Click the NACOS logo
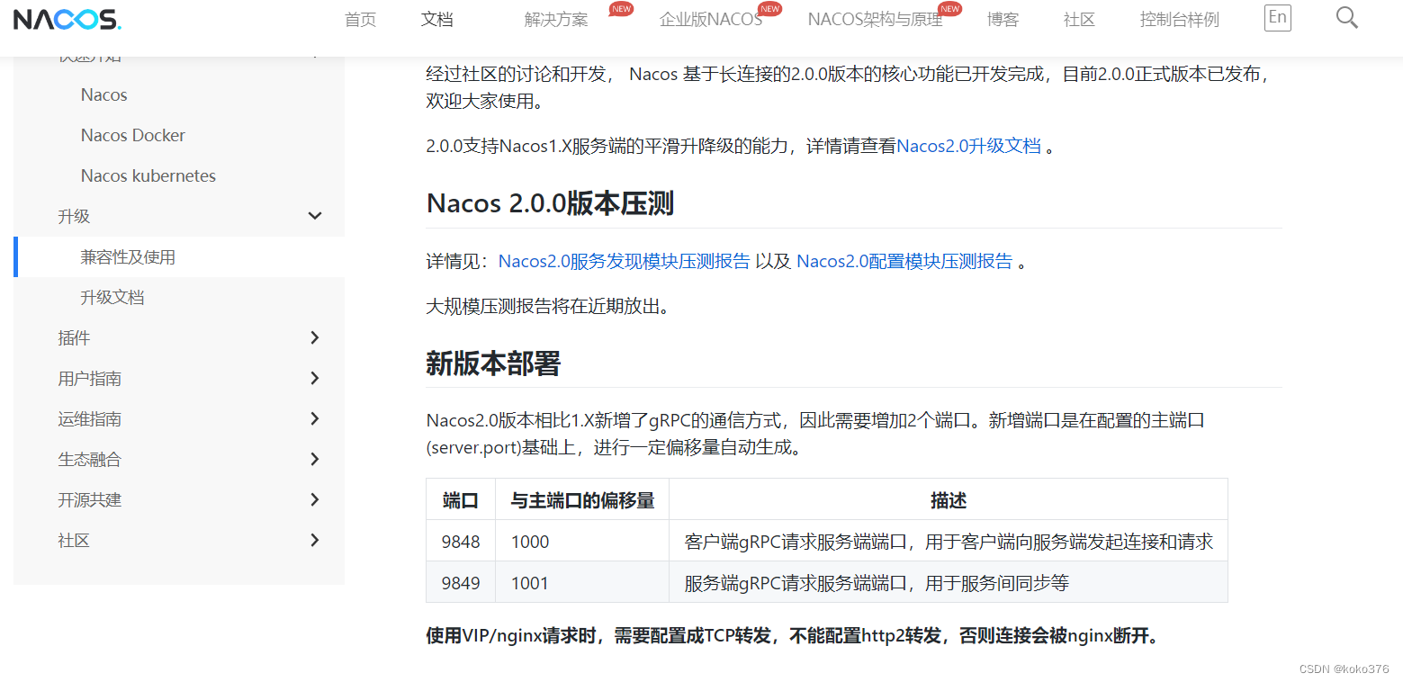The width and height of the screenshot is (1403, 682). pyautogui.click(x=67, y=19)
